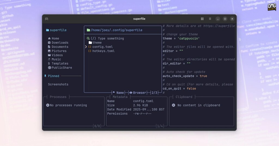
Task: Click the cd_on_quit = false line
Action: 179,88
